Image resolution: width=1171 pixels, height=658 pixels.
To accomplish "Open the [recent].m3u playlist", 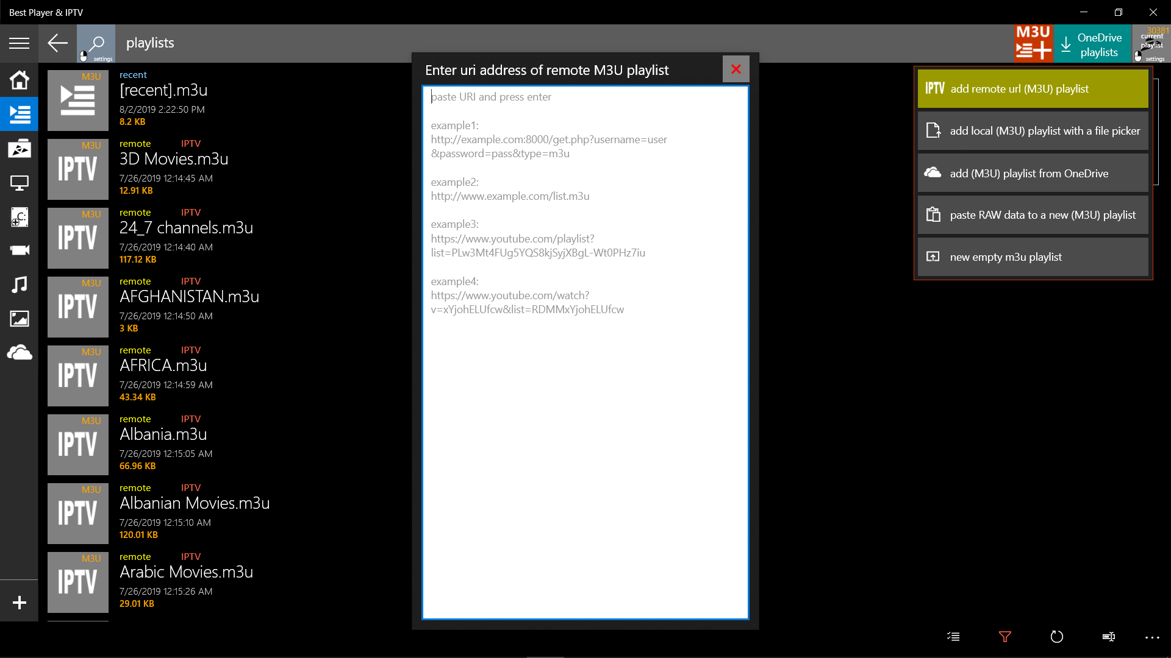I will point(163,90).
